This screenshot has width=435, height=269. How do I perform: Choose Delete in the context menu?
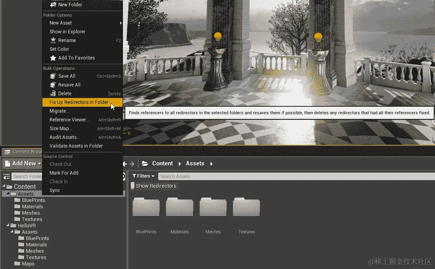82,94
